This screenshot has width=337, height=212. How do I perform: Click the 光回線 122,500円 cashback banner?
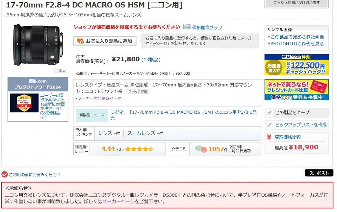tap(297, 65)
